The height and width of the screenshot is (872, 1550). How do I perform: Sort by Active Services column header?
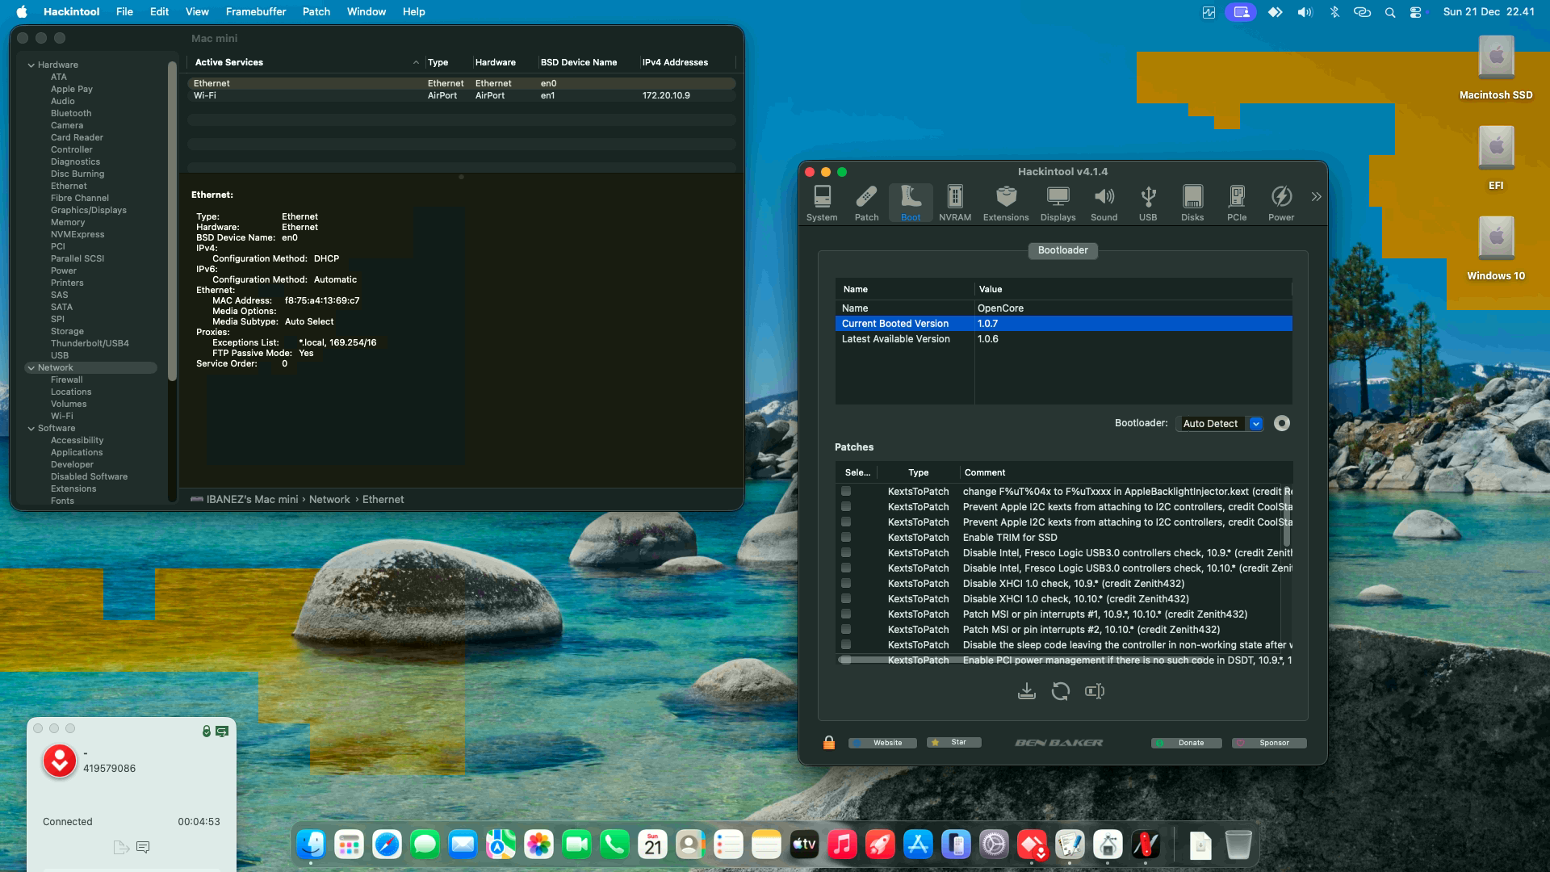(305, 62)
